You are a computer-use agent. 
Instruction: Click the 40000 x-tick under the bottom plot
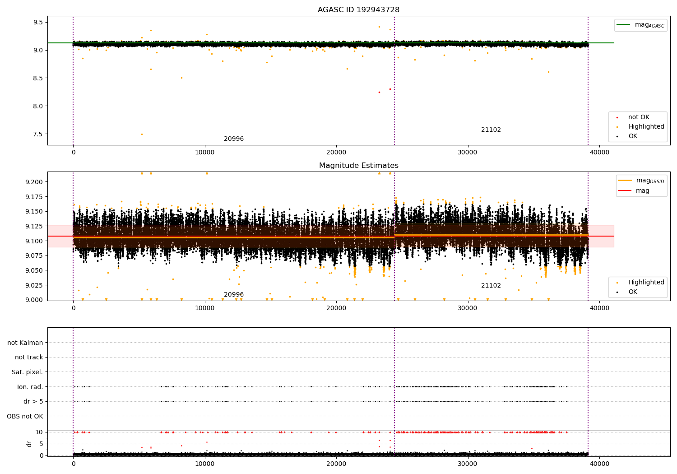tap(599, 464)
